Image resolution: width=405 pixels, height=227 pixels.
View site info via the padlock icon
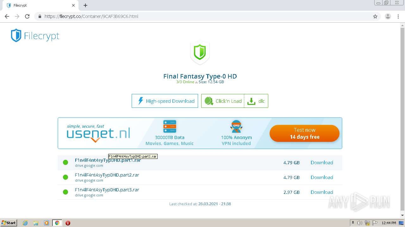pyautogui.click(x=40, y=16)
